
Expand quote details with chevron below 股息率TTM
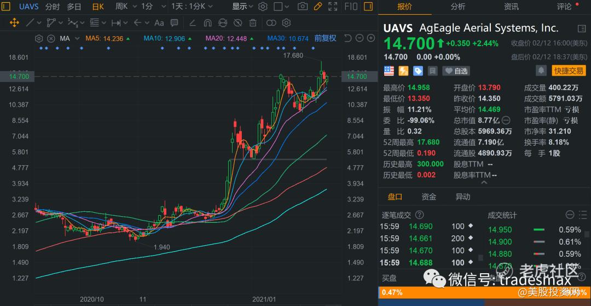484,183
